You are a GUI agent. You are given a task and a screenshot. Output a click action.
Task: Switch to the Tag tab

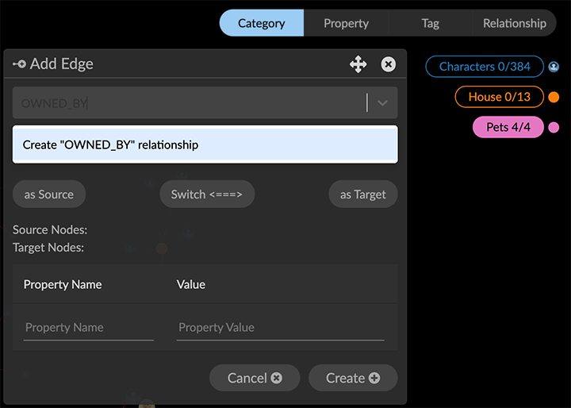[430, 23]
